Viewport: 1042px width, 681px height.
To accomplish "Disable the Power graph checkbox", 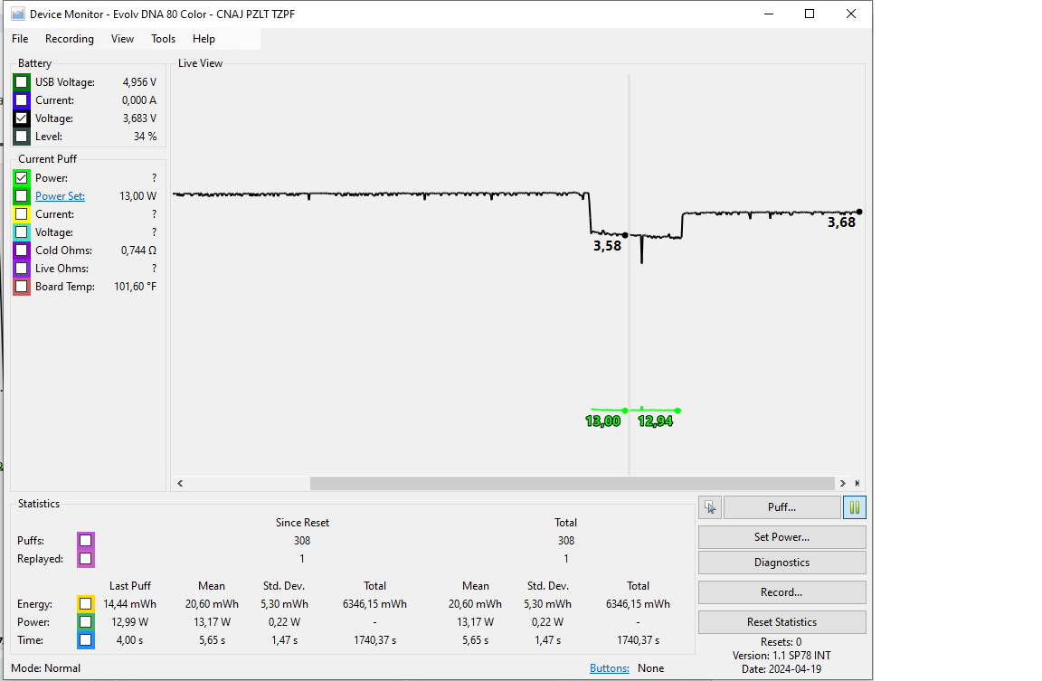I will (x=22, y=178).
